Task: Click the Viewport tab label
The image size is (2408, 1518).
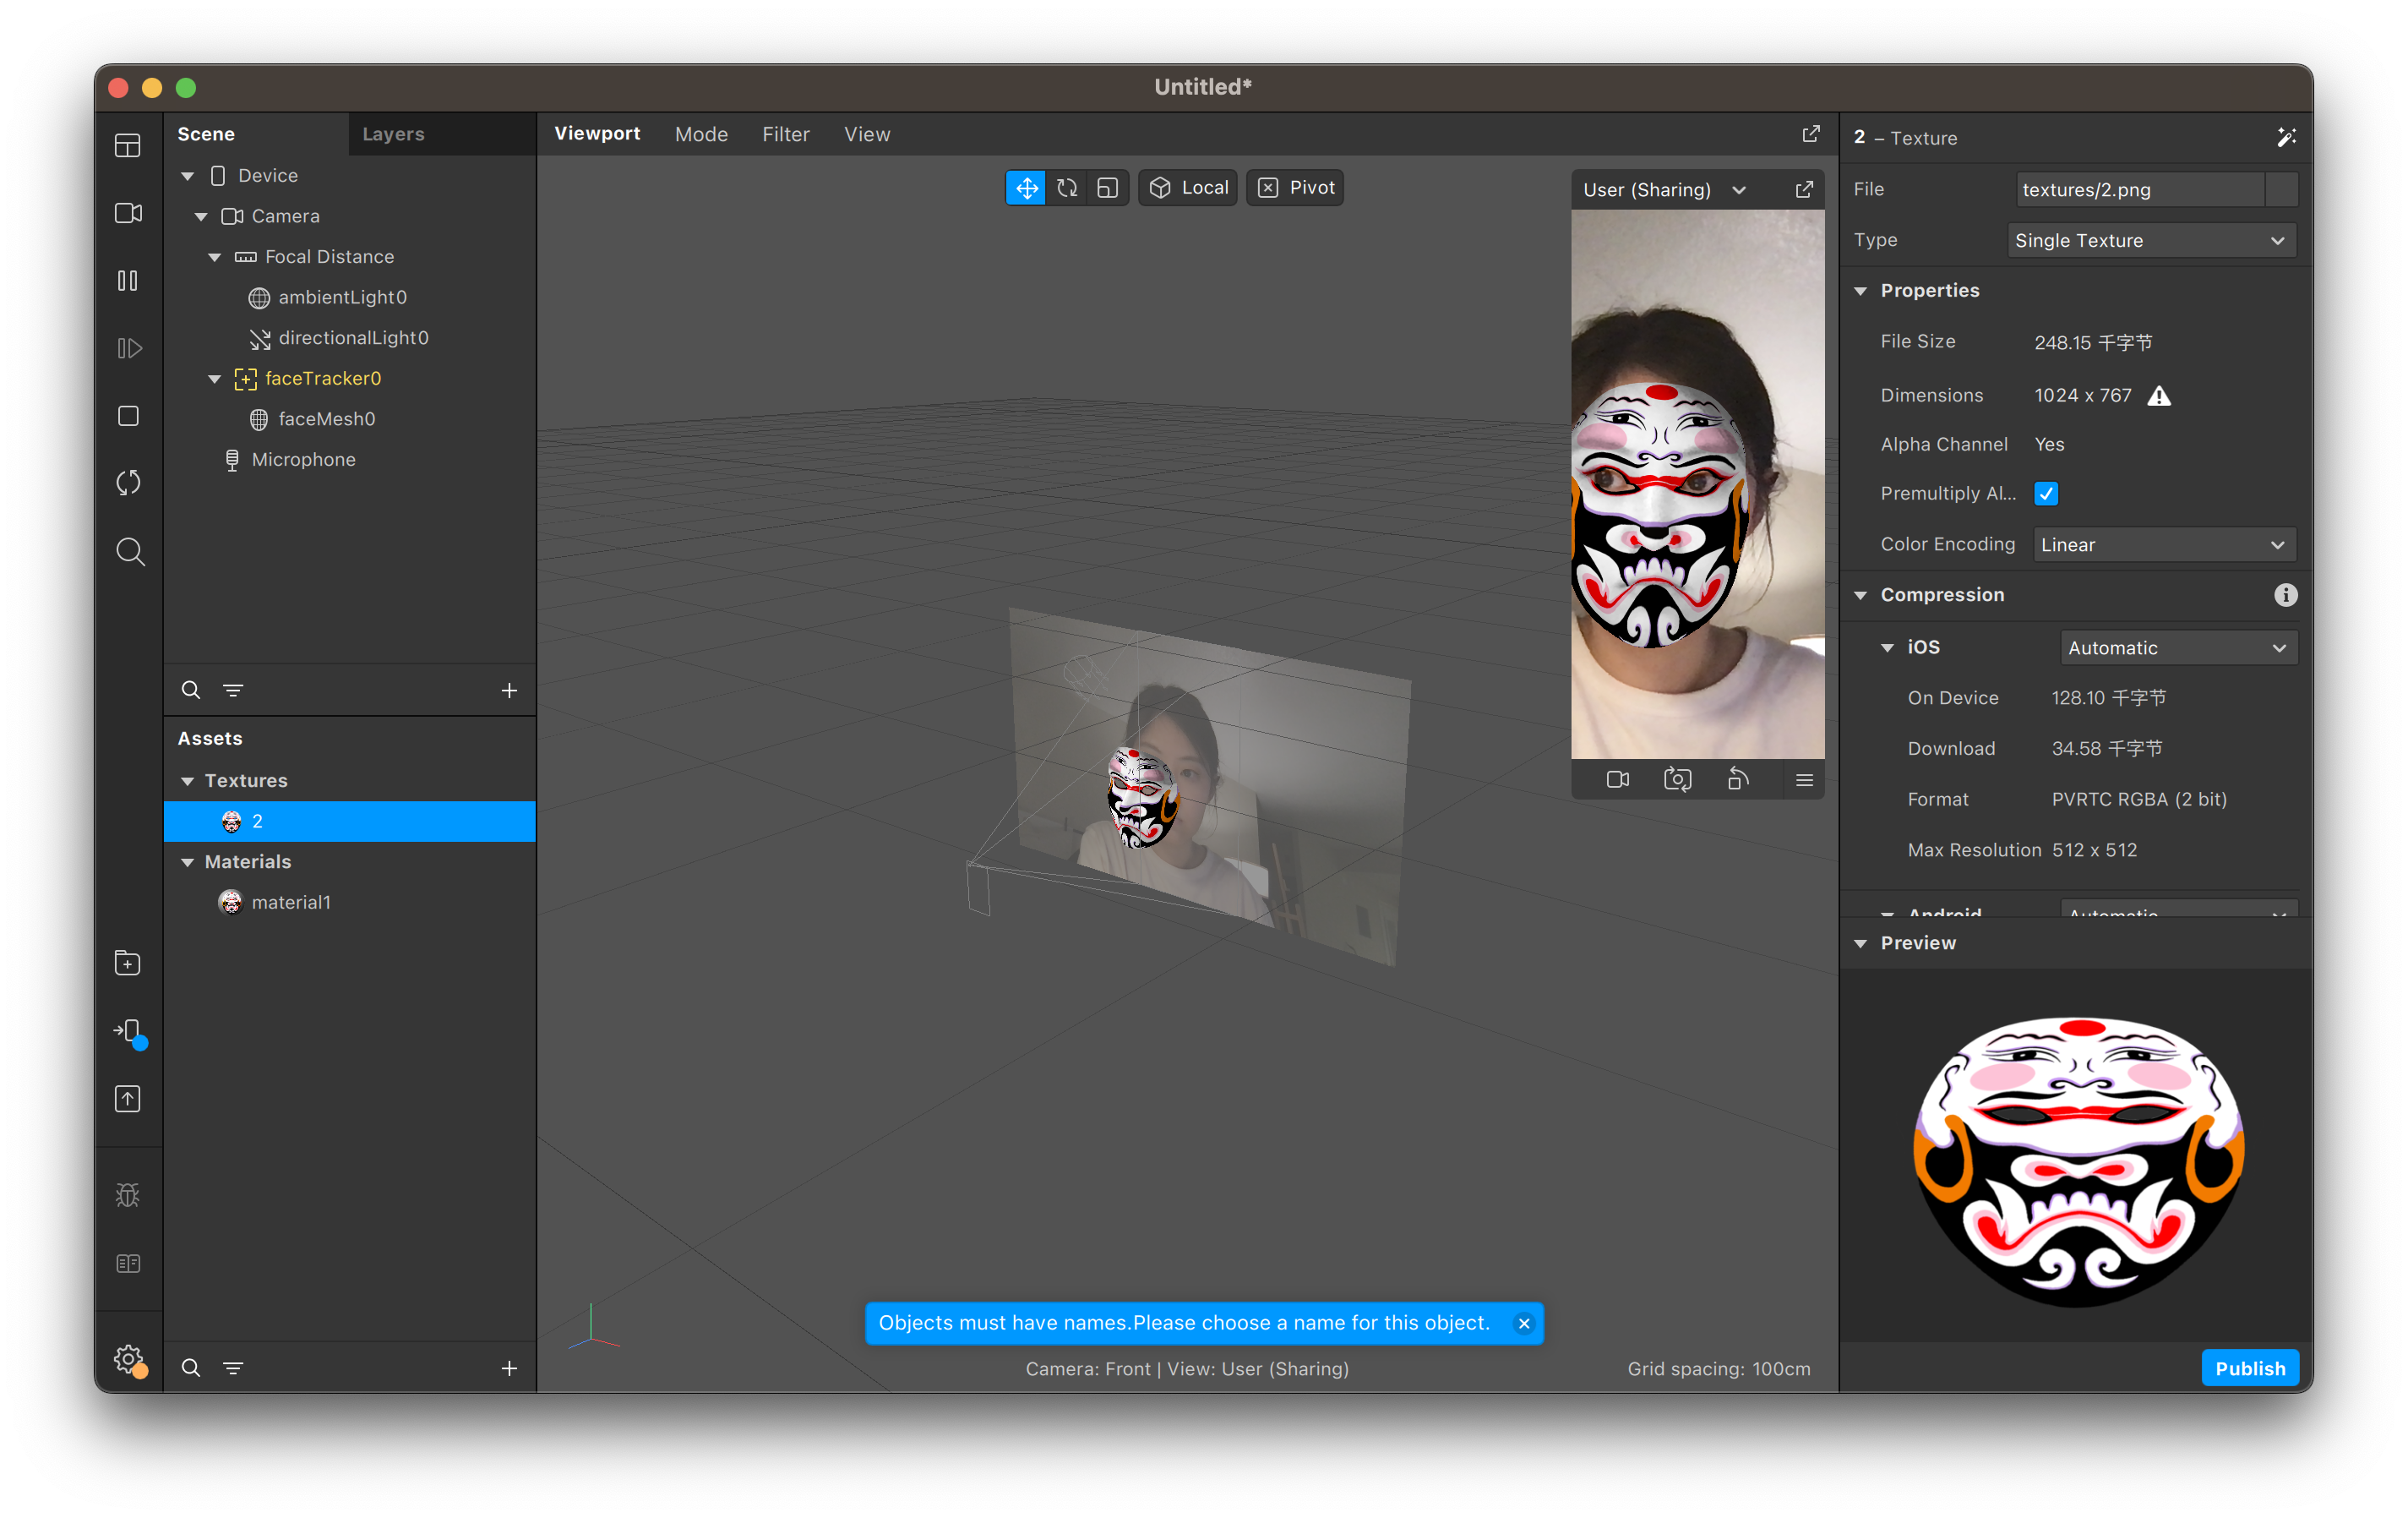Action: (597, 134)
